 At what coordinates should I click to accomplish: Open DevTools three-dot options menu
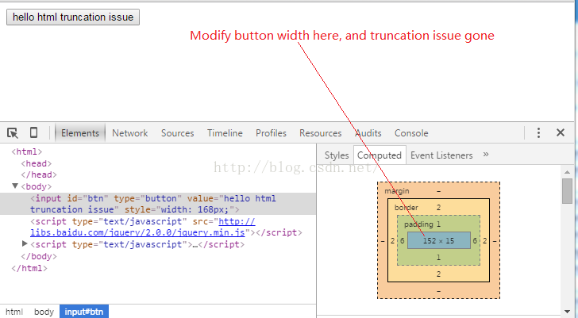pyautogui.click(x=538, y=133)
